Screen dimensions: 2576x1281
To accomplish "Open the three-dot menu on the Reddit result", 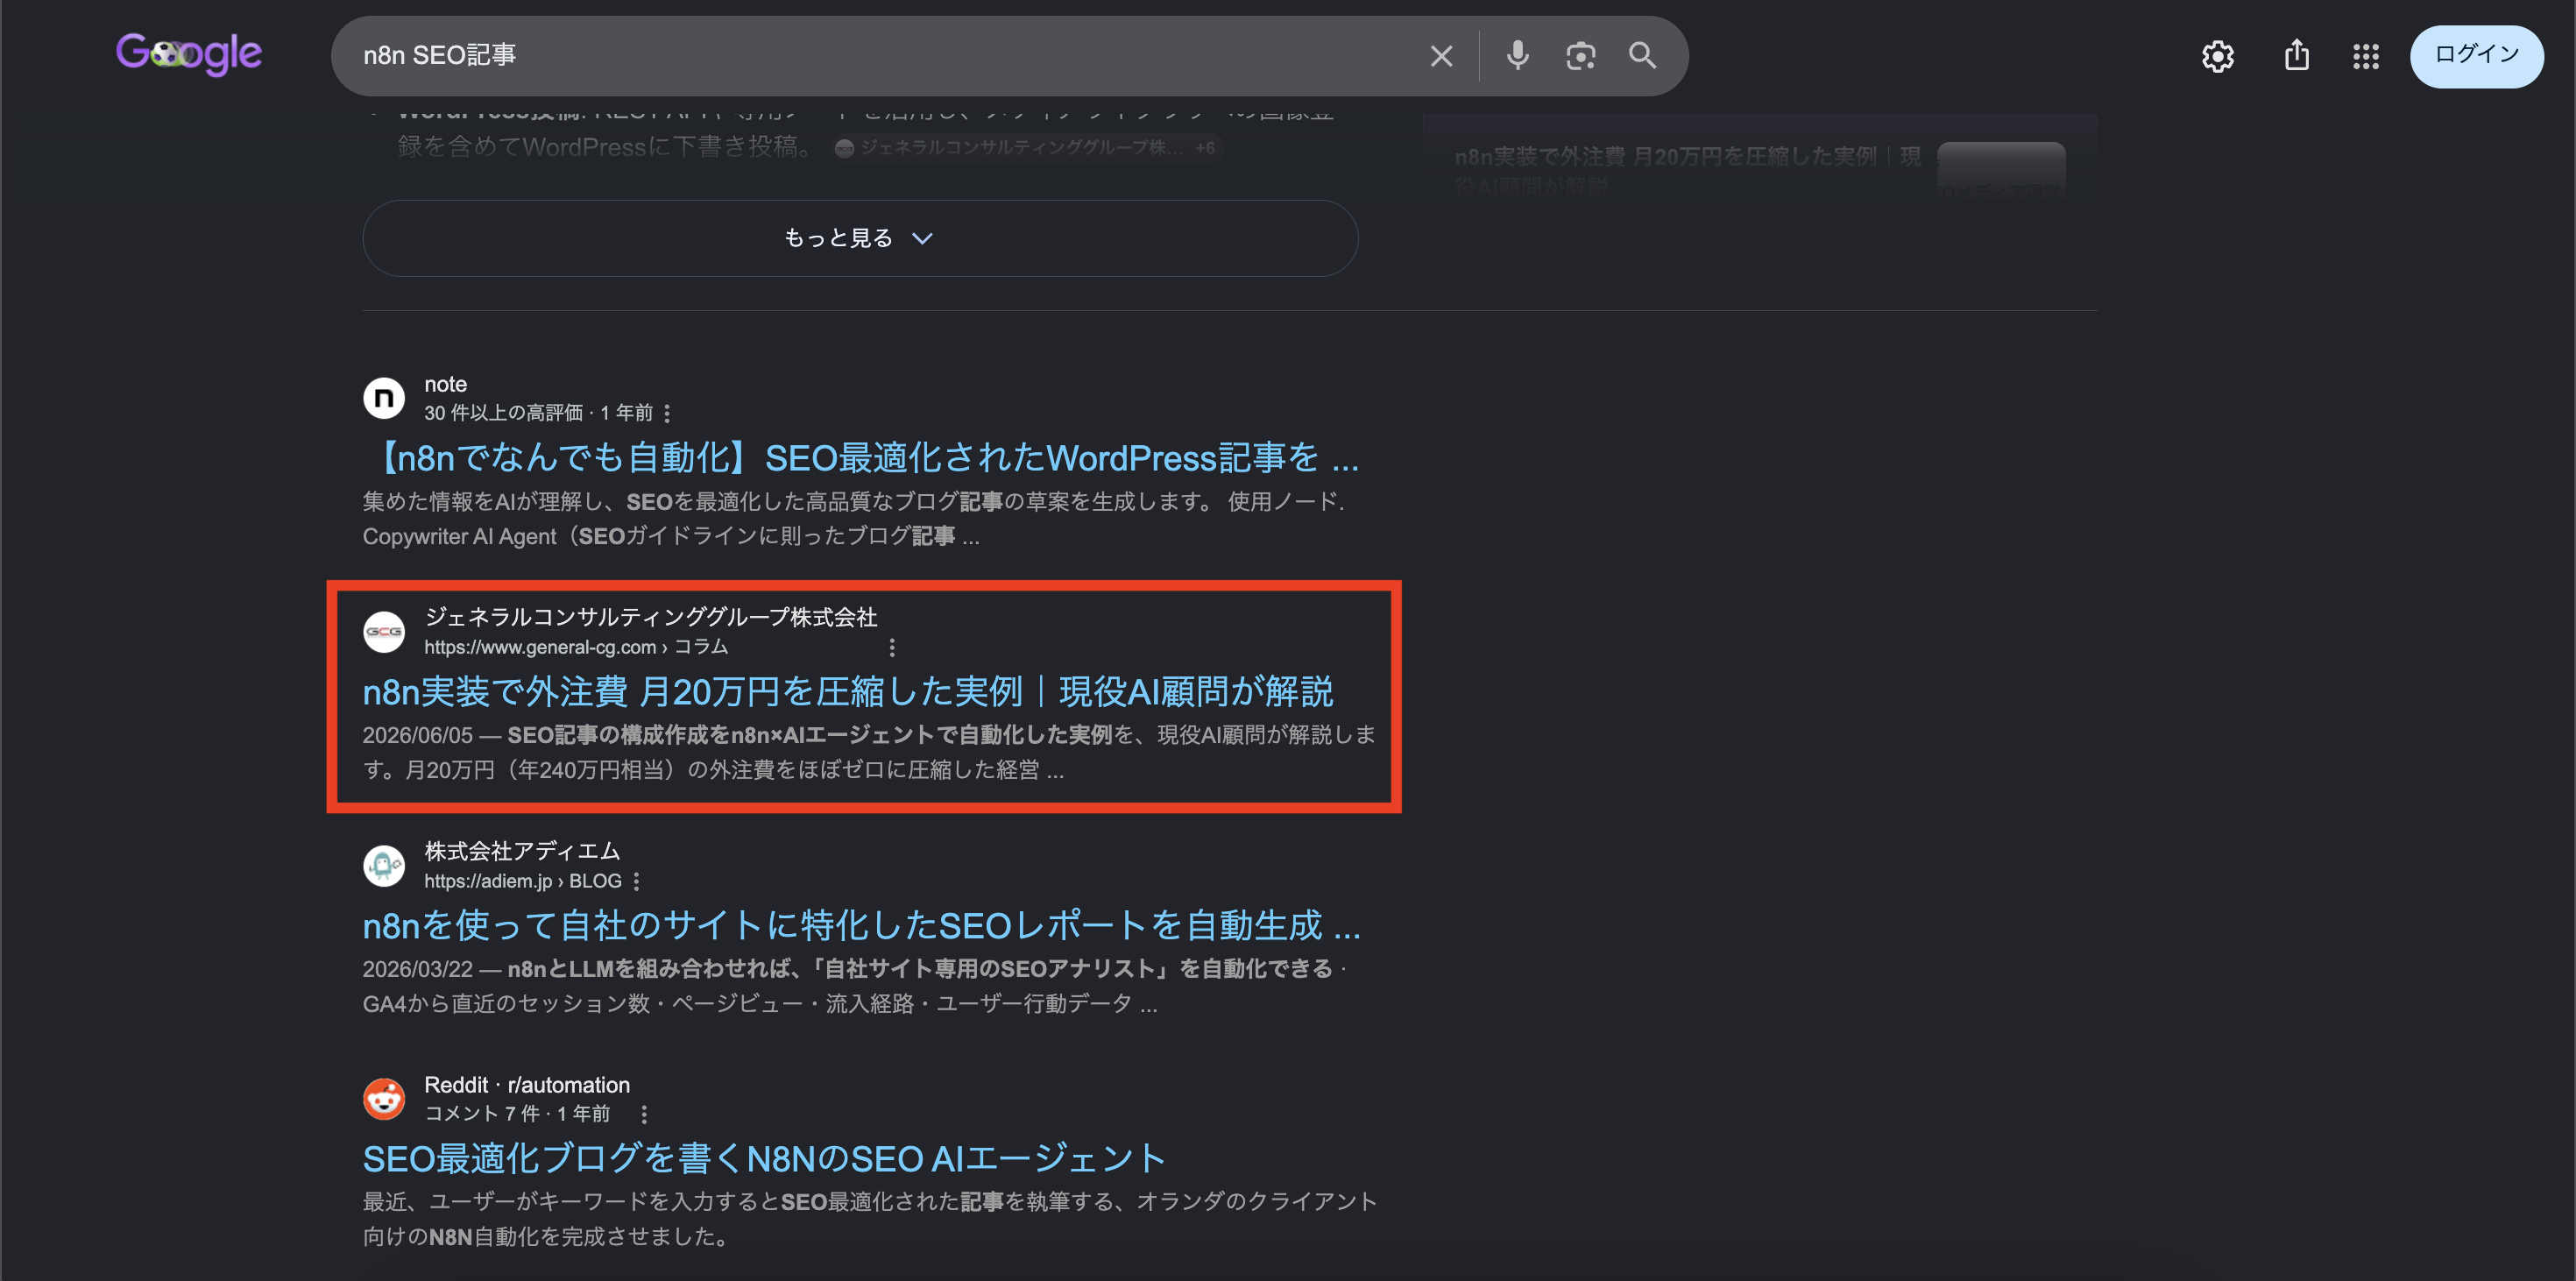I will click(644, 1114).
